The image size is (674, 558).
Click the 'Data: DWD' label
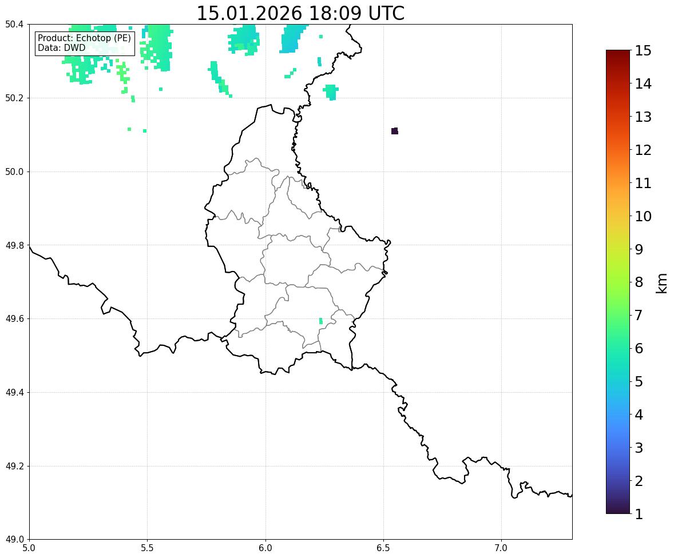(61, 47)
